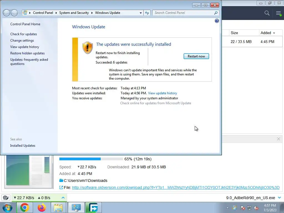284x213 pixels.
Task: Click Action Center flag tray icon
Action: (x=242, y=208)
